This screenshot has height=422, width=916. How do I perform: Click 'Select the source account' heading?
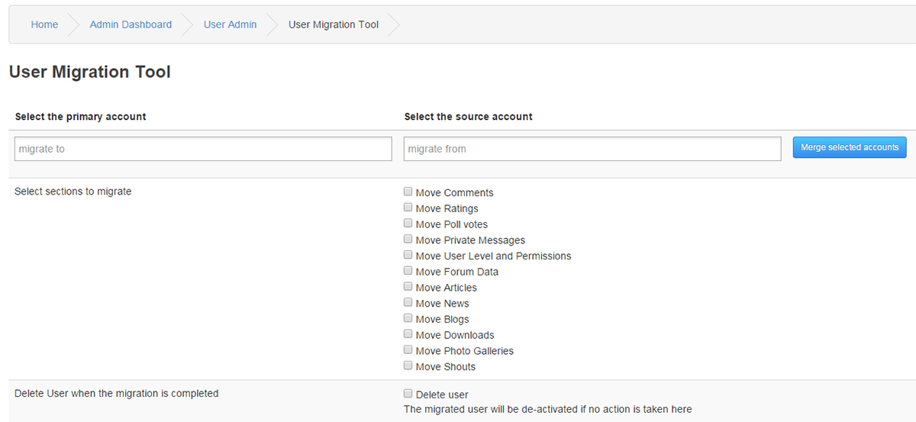(468, 117)
